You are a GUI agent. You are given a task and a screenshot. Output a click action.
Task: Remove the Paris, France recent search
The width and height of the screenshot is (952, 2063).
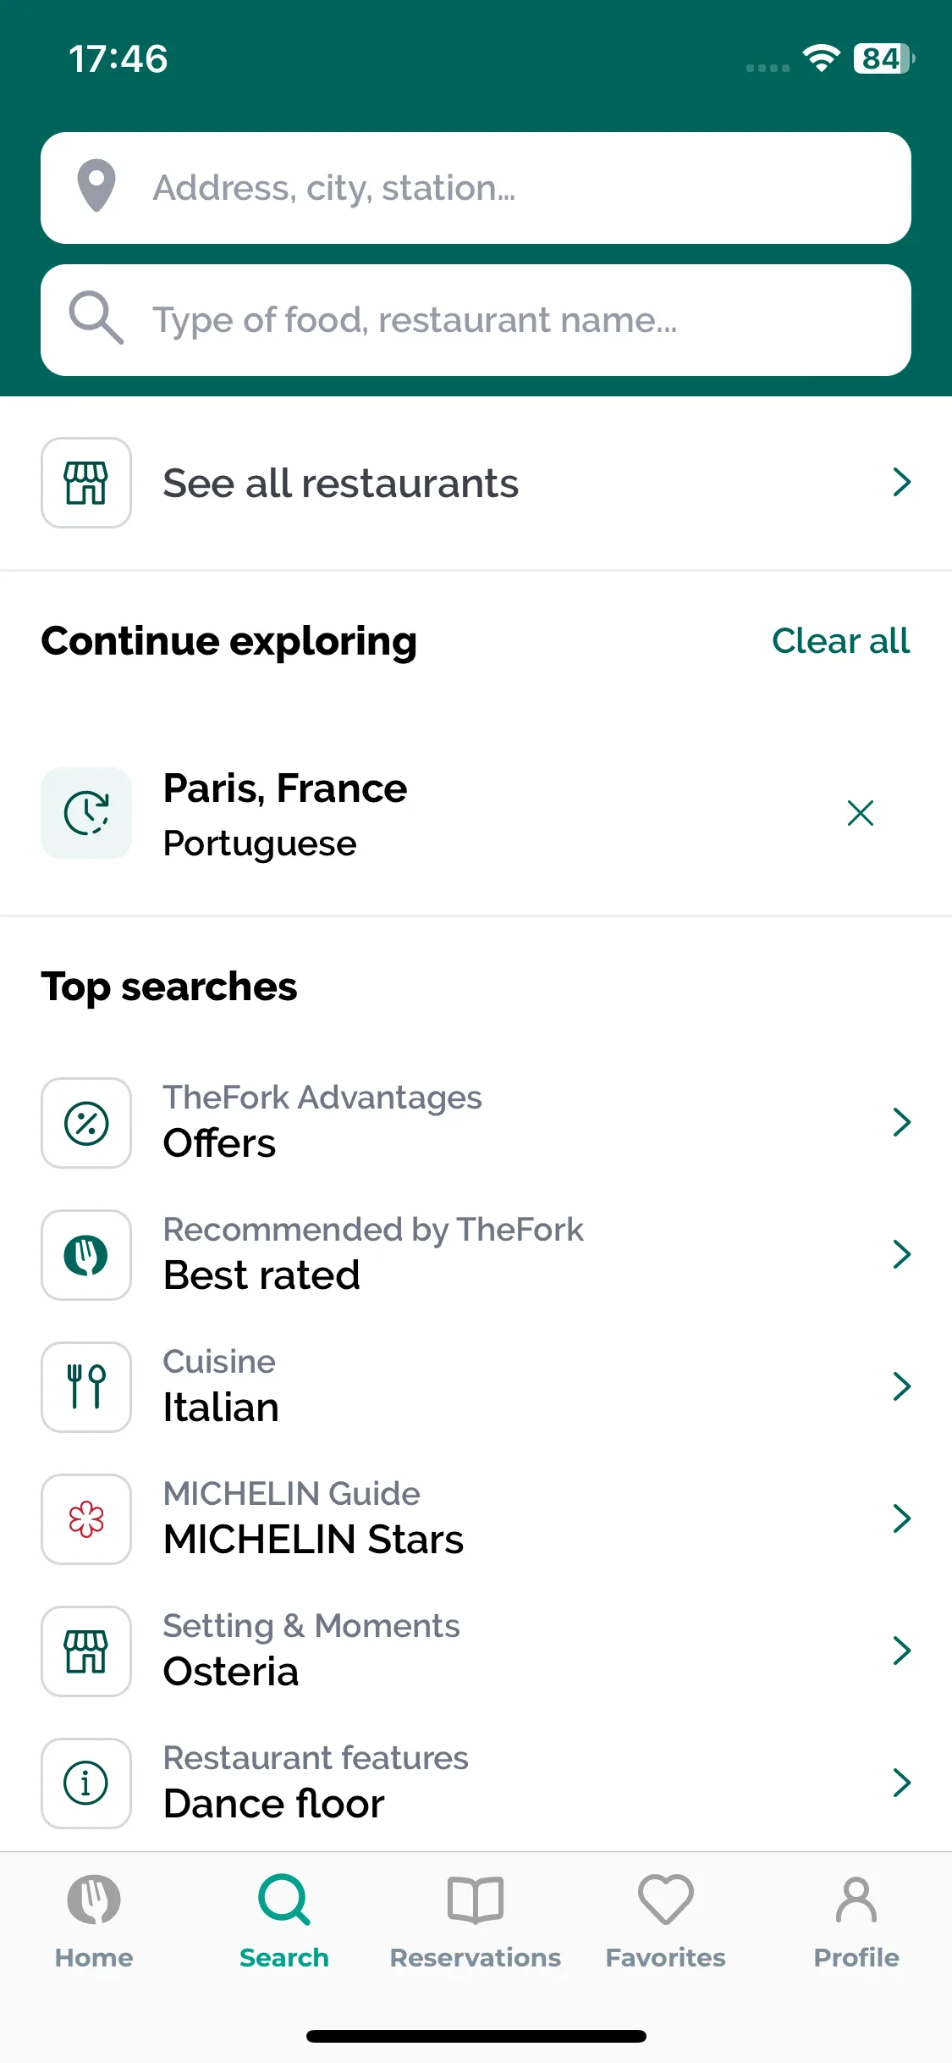click(x=861, y=813)
